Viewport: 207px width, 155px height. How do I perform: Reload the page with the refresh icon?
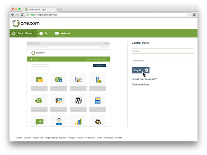pyautogui.click(x=22, y=15)
